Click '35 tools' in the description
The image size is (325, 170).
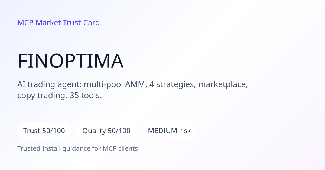point(84,96)
